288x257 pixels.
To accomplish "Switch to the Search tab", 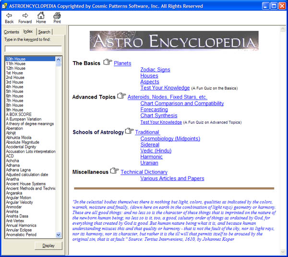I will pyautogui.click(x=44, y=32).
